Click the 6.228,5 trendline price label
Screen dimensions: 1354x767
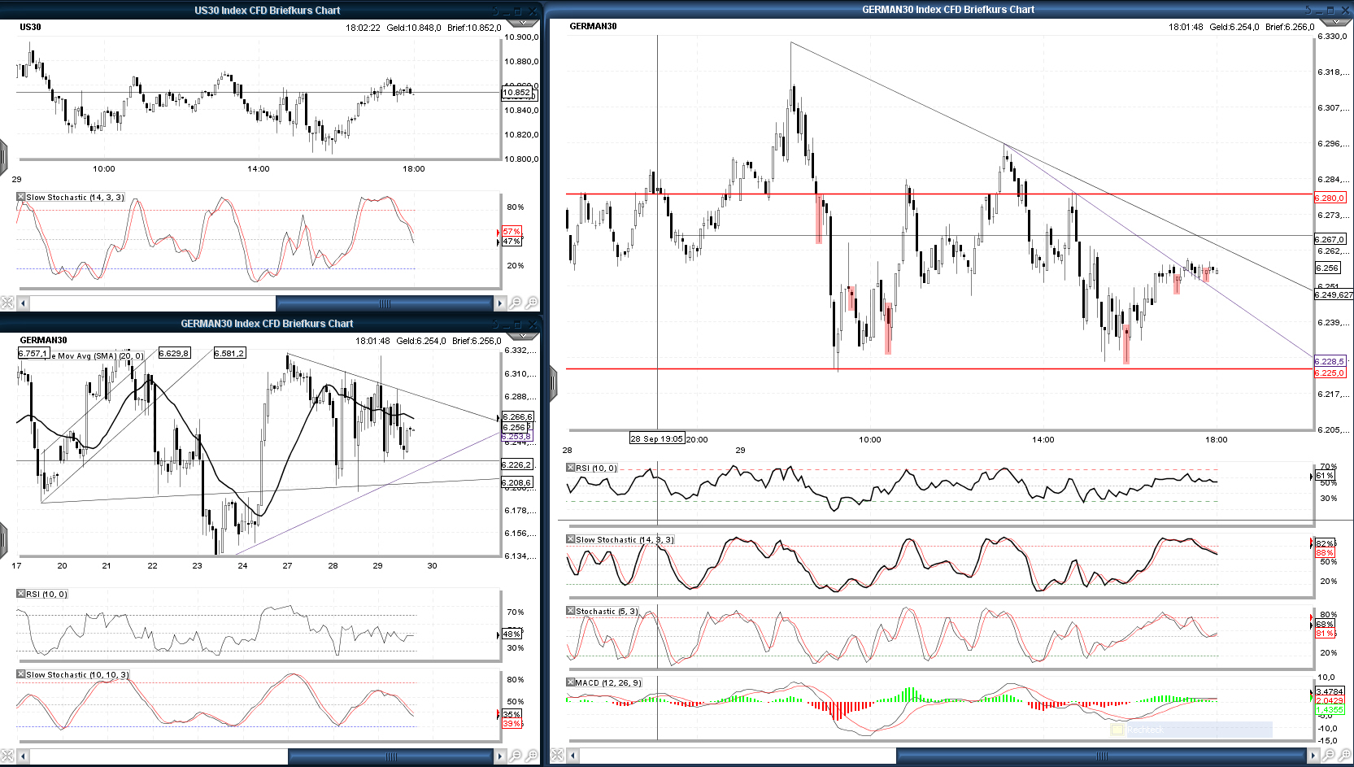[x=1330, y=361]
